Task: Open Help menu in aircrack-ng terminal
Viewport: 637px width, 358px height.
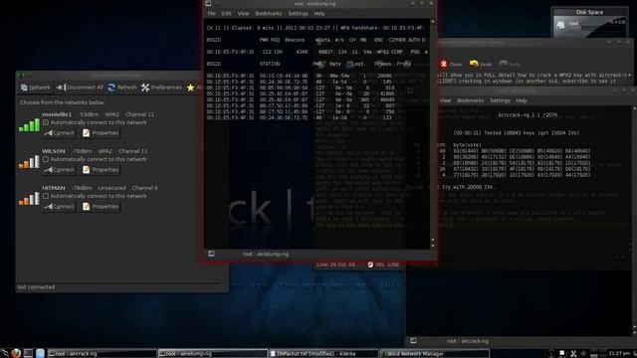Action: coord(522,100)
